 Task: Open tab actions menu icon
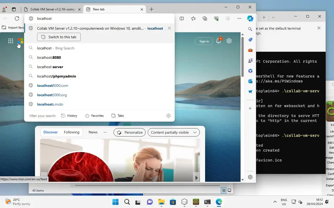click(14, 9)
